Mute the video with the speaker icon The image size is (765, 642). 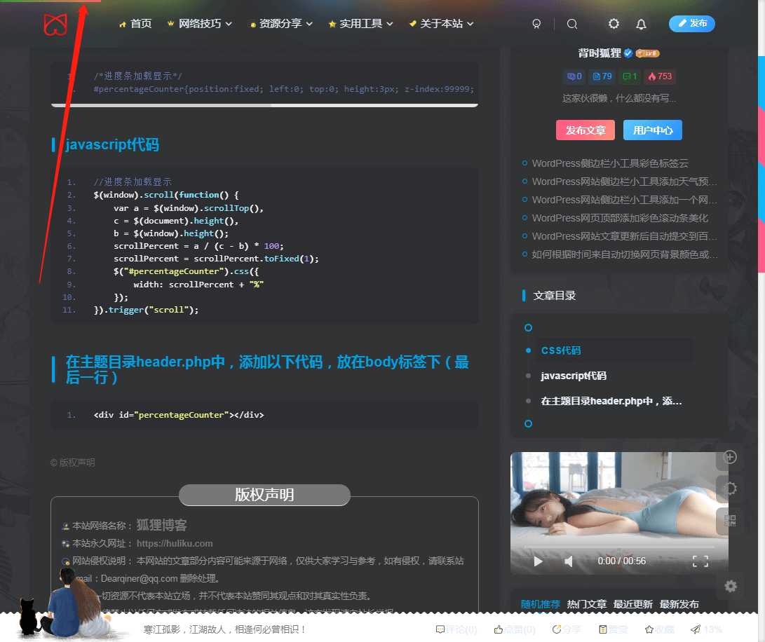tap(569, 561)
